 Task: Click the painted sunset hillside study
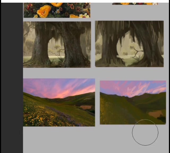(133, 103)
